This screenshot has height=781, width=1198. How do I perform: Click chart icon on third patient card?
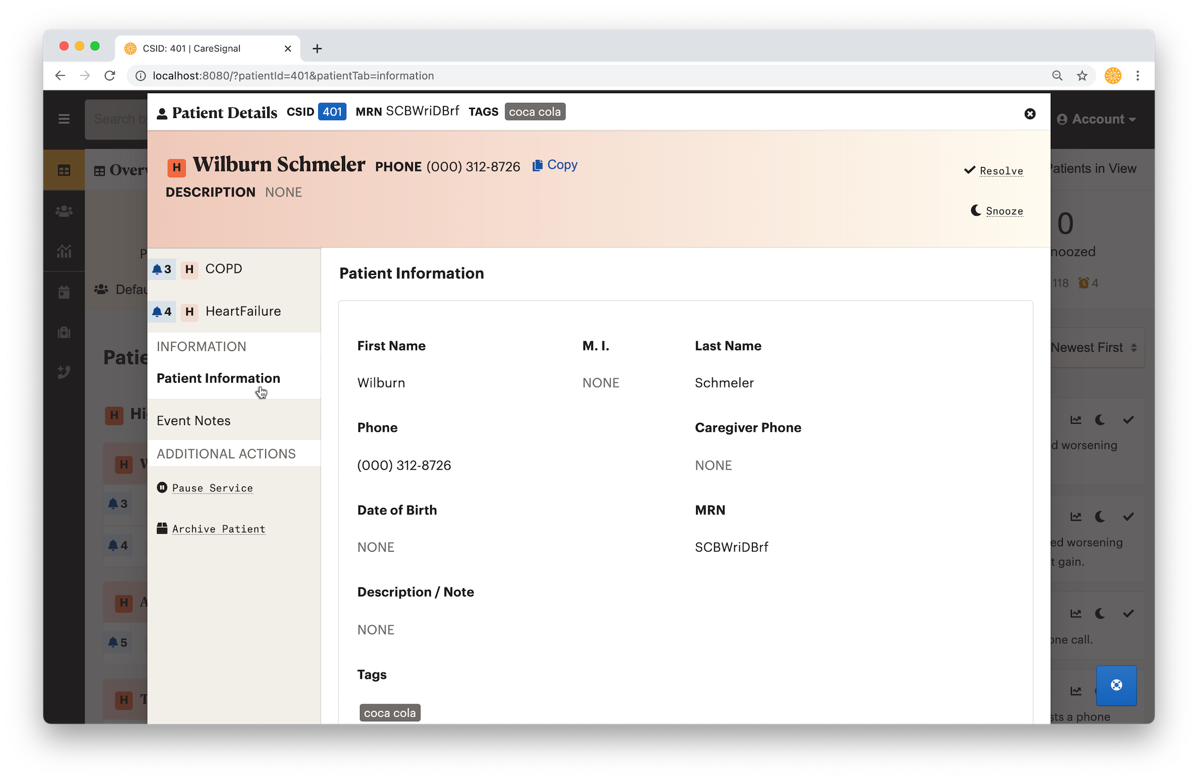pyautogui.click(x=1076, y=613)
